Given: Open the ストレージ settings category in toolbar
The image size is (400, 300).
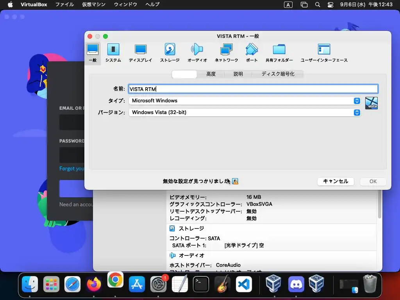Looking at the screenshot, I should coord(170,53).
